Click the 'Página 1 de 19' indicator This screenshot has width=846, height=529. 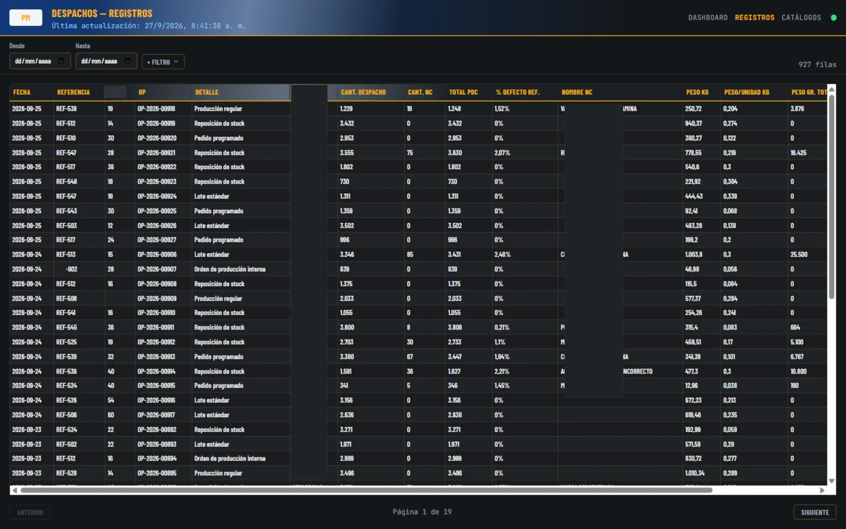pyautogui.click(x=422, y=512)
